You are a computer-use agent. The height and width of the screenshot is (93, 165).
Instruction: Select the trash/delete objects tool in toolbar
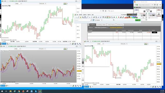coord(105,17)
